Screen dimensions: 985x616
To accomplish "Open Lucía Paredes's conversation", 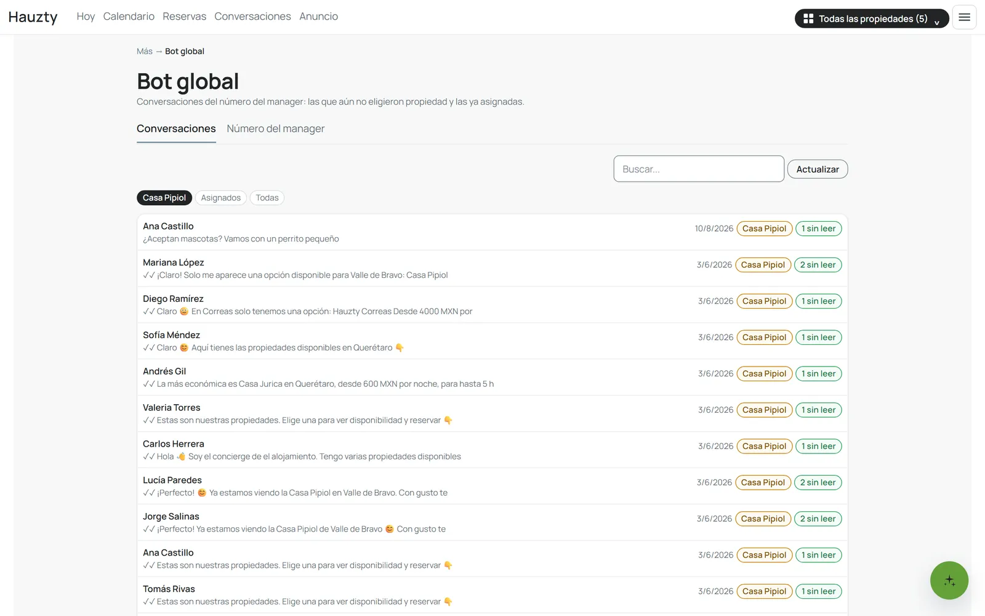I will 492,487.
